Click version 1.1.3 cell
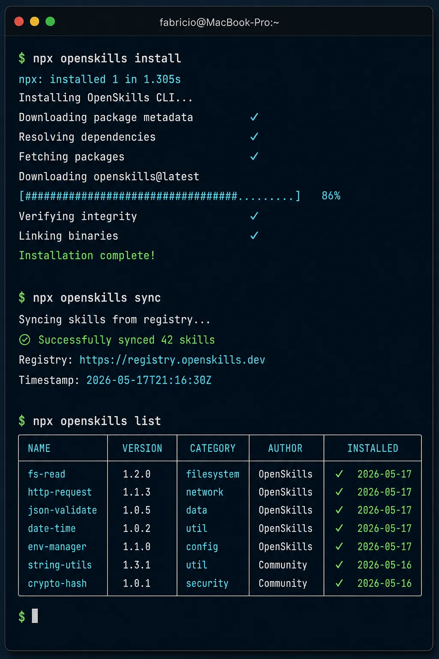The image size is (439, 659). (137, 492)
